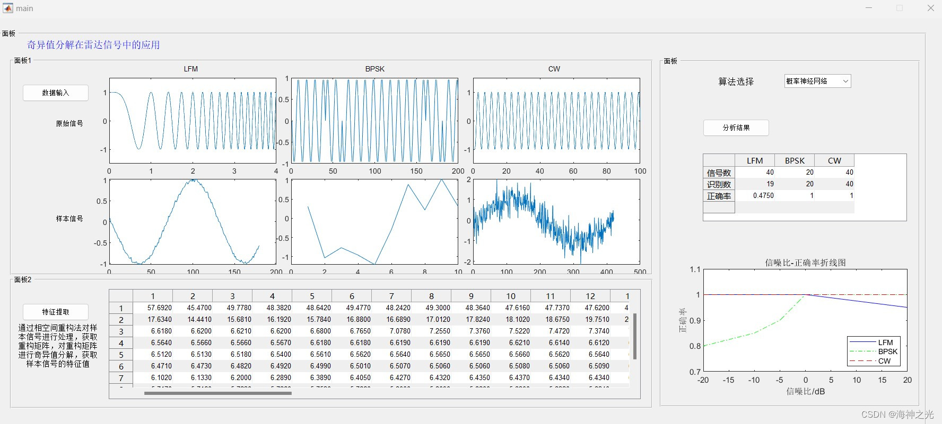Select row header 4 in feature table
The width and height of the screenshot is (942, 424).
pos(121,342)
